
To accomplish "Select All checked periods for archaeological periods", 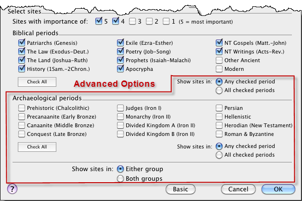I will [x=220, y=155].
